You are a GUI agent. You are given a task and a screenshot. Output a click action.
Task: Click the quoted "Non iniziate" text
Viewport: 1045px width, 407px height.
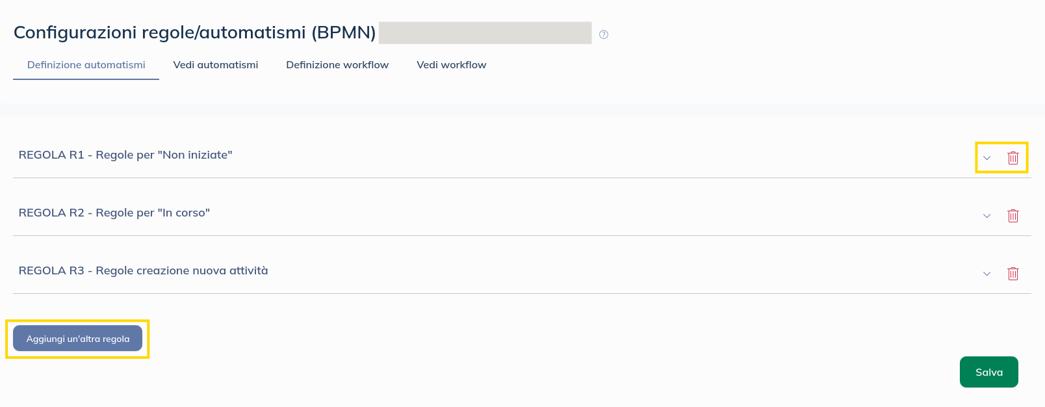pyautogui.click(x=195, y=155)
